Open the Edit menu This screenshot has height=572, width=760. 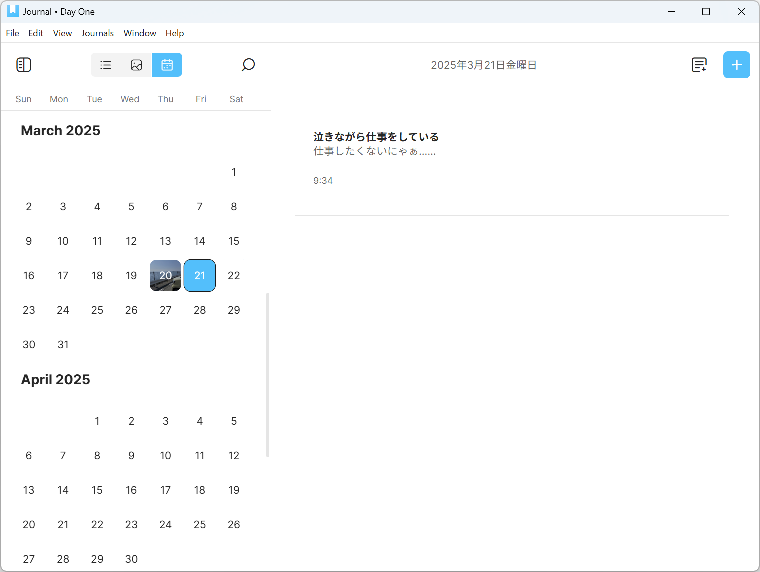click(x=36, y=33)
